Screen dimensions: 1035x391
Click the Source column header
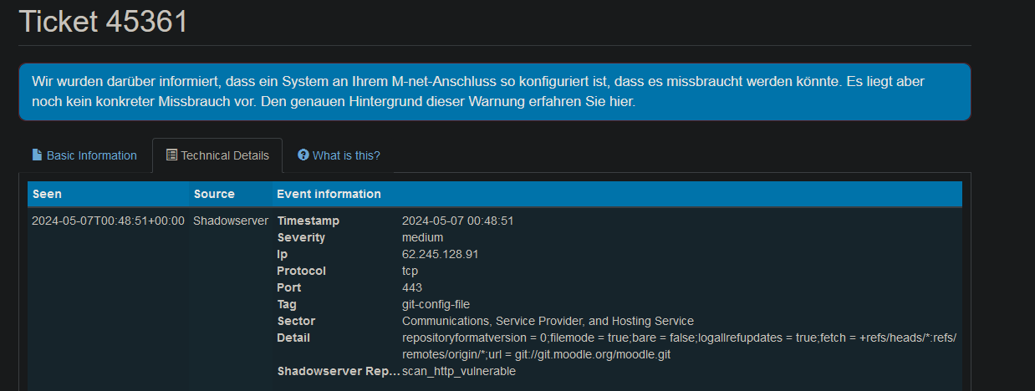pyautogui.click(x=214, y=194)
